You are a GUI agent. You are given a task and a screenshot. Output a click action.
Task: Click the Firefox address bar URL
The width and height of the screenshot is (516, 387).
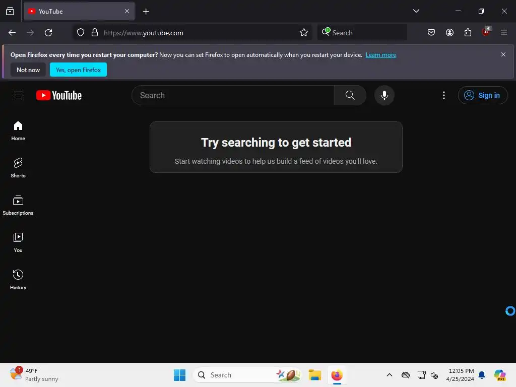click(x=144, y=33)
